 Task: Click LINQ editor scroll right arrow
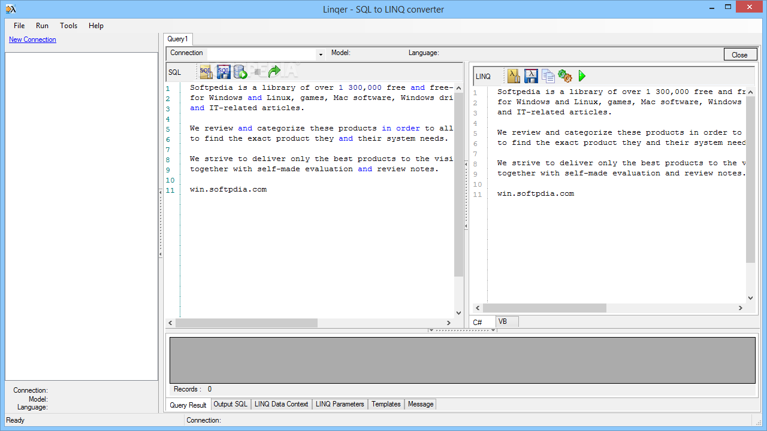click(x=740, y=308)
